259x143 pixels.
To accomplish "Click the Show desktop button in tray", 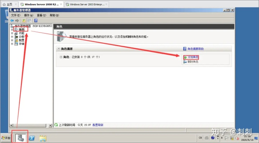I will click(256, 138).
